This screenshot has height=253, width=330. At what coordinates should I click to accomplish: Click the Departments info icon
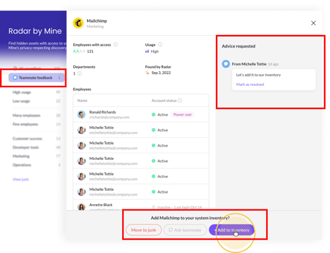(80, 73)
